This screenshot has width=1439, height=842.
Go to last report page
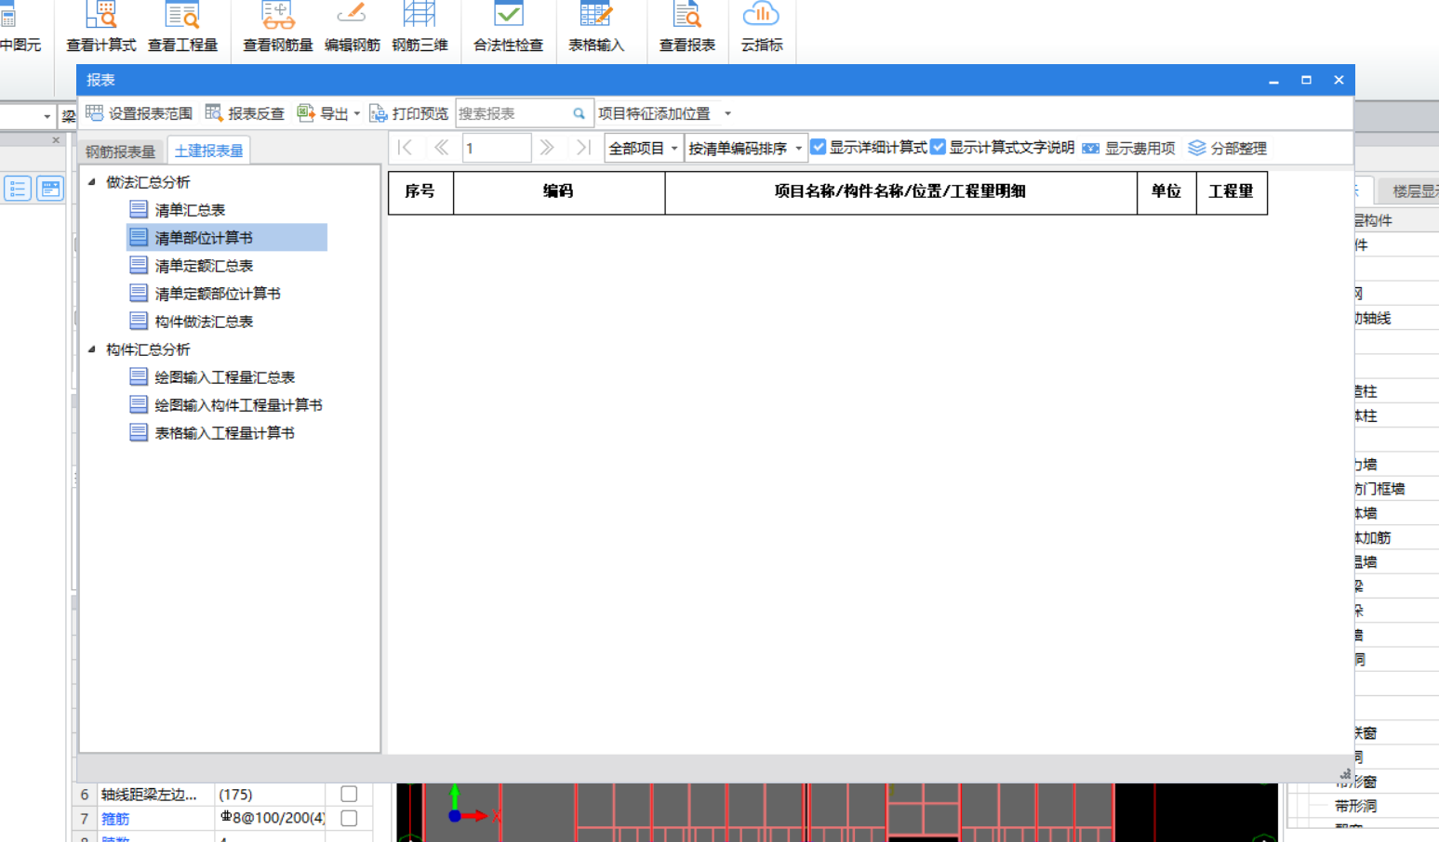tap(583, 148)
